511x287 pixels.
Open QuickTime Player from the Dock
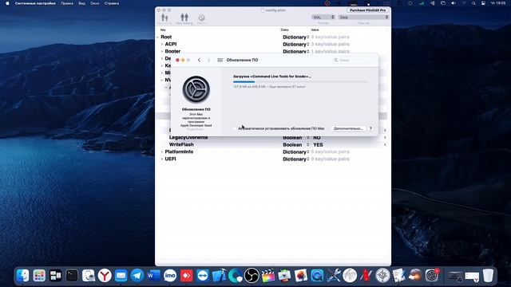click(x=317, y=276)
